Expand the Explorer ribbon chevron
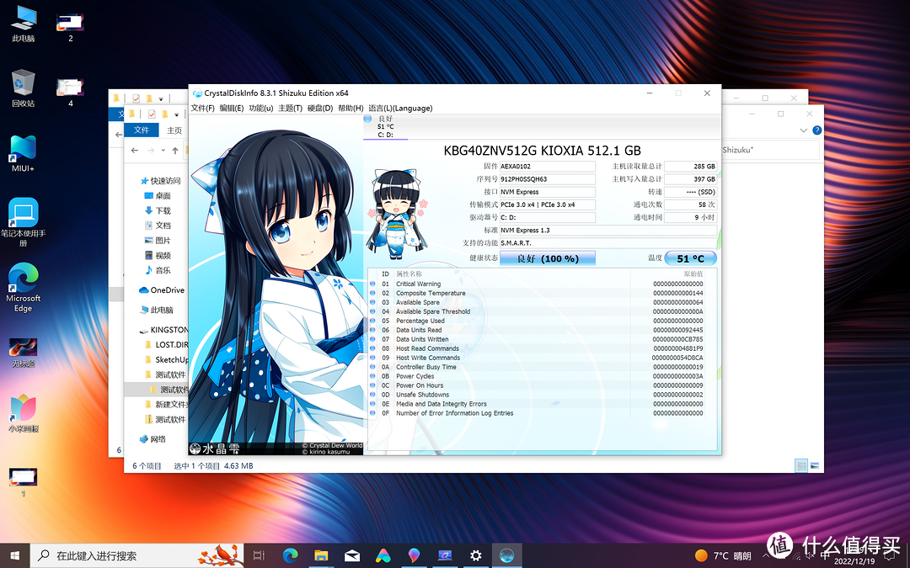Image resolution: width=910 pixels, height=568 pixels. coord(803,130)
